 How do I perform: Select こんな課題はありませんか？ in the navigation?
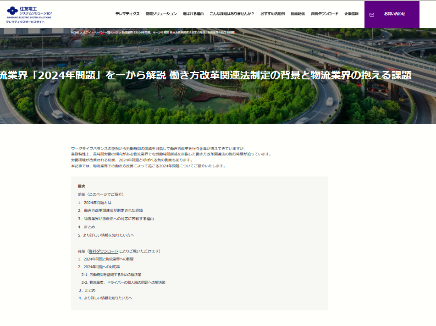click(x=232, y=14)
